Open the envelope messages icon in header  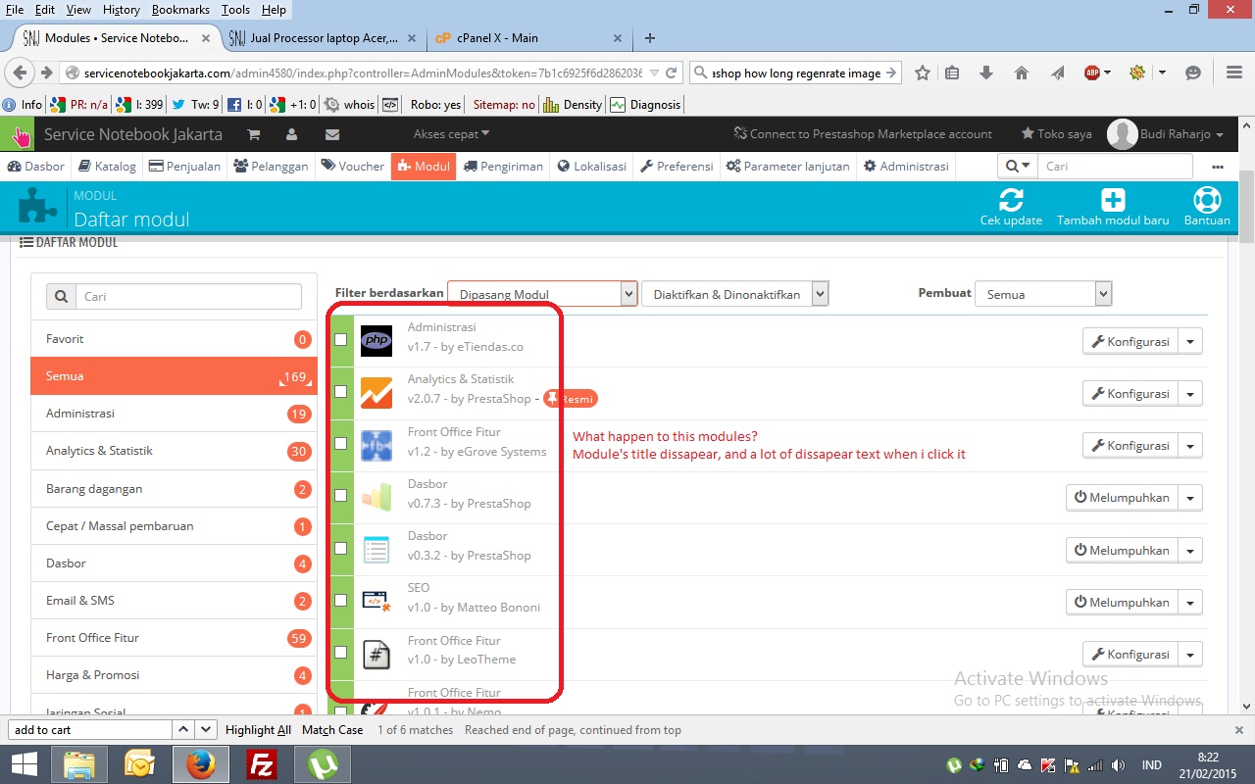[x=332, y=134]
